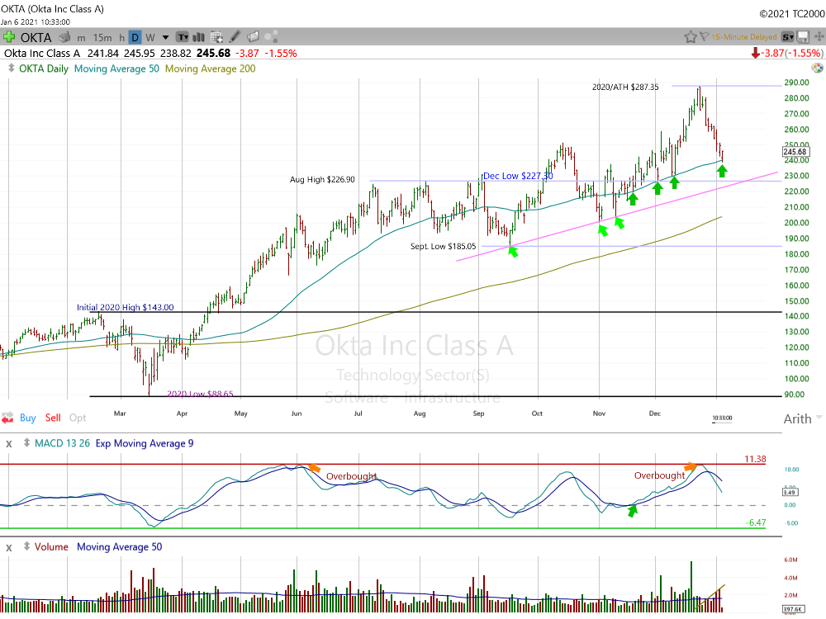Select the Initial 2020 High $143.00 annotation
The height and width of the screenshot is (619, 826).
pyautogui.click(x=126, y=307)
